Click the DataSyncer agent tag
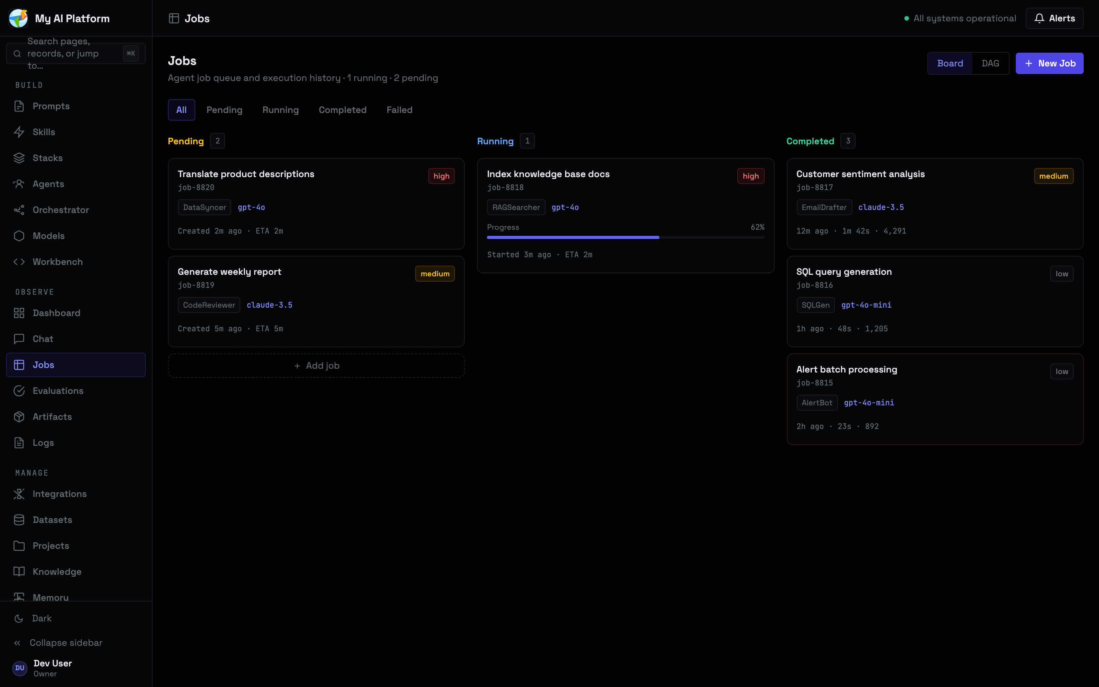This screenshot has height=687, width=1099. (205, 207)
